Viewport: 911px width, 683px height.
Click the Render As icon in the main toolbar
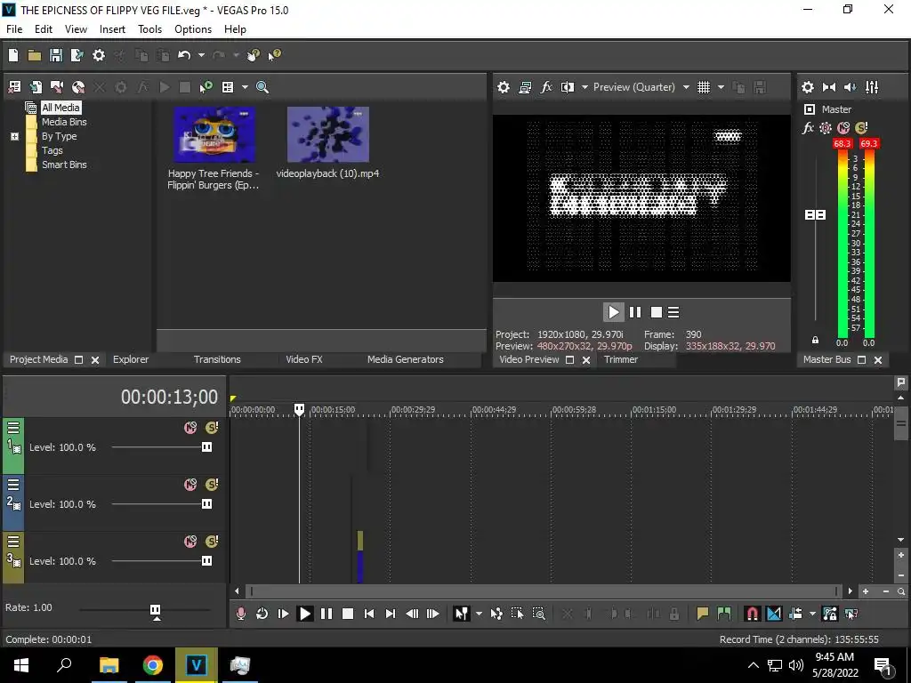tap(77, 55)
